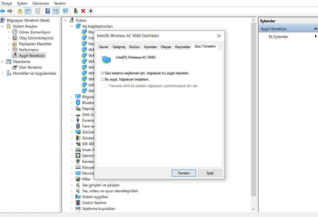318x217 pixels.
Task: Check 'Bu aygıt, bilgisayarı başlatsın' checkbox
Action: [102, 79]
